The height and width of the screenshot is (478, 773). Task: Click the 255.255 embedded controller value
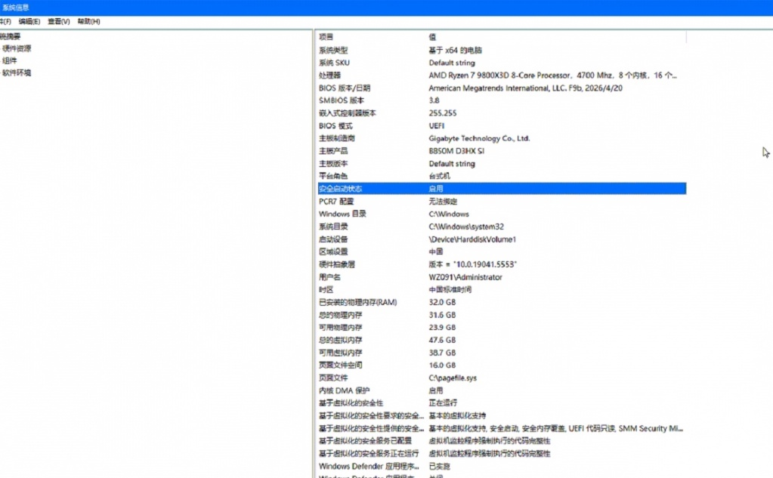(443, 113)
